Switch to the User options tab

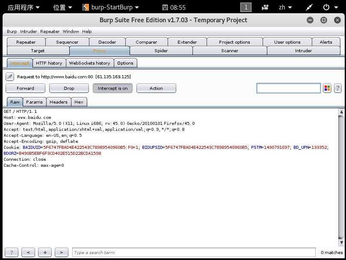tap(287, 42)
